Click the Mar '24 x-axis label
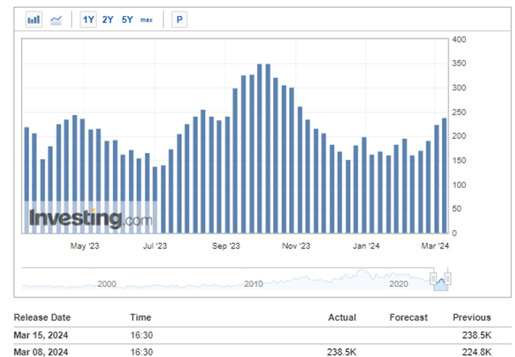 pos(435,246)
